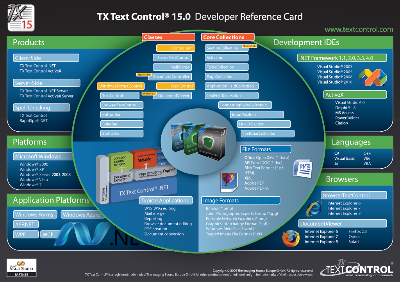Click the Microsoft Windows label box
Viewport: 400px width, 282px height.
point(43,156)
